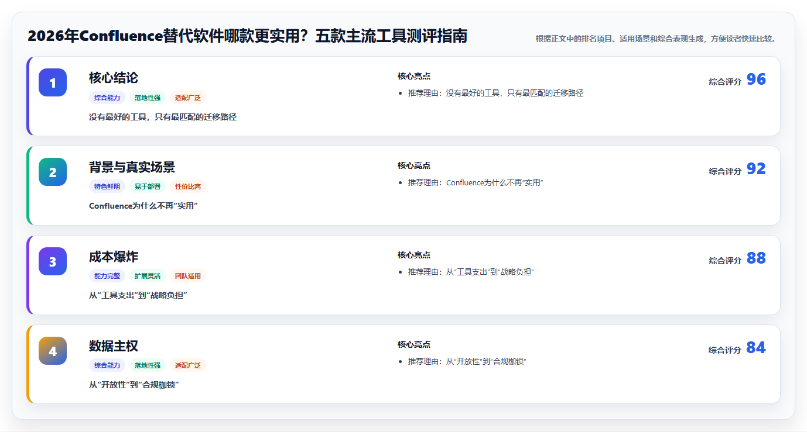Image resolution: width=807 pixels, height=432 pixels.
Task: Click 综合评分 label beside score 92
Action: (725, 171)
